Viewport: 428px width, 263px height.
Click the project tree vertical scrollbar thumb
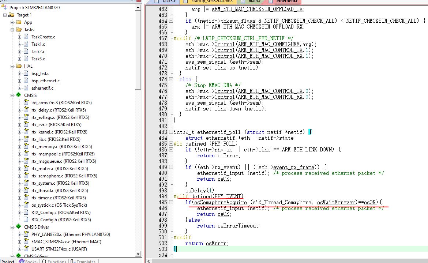[138, 50]
